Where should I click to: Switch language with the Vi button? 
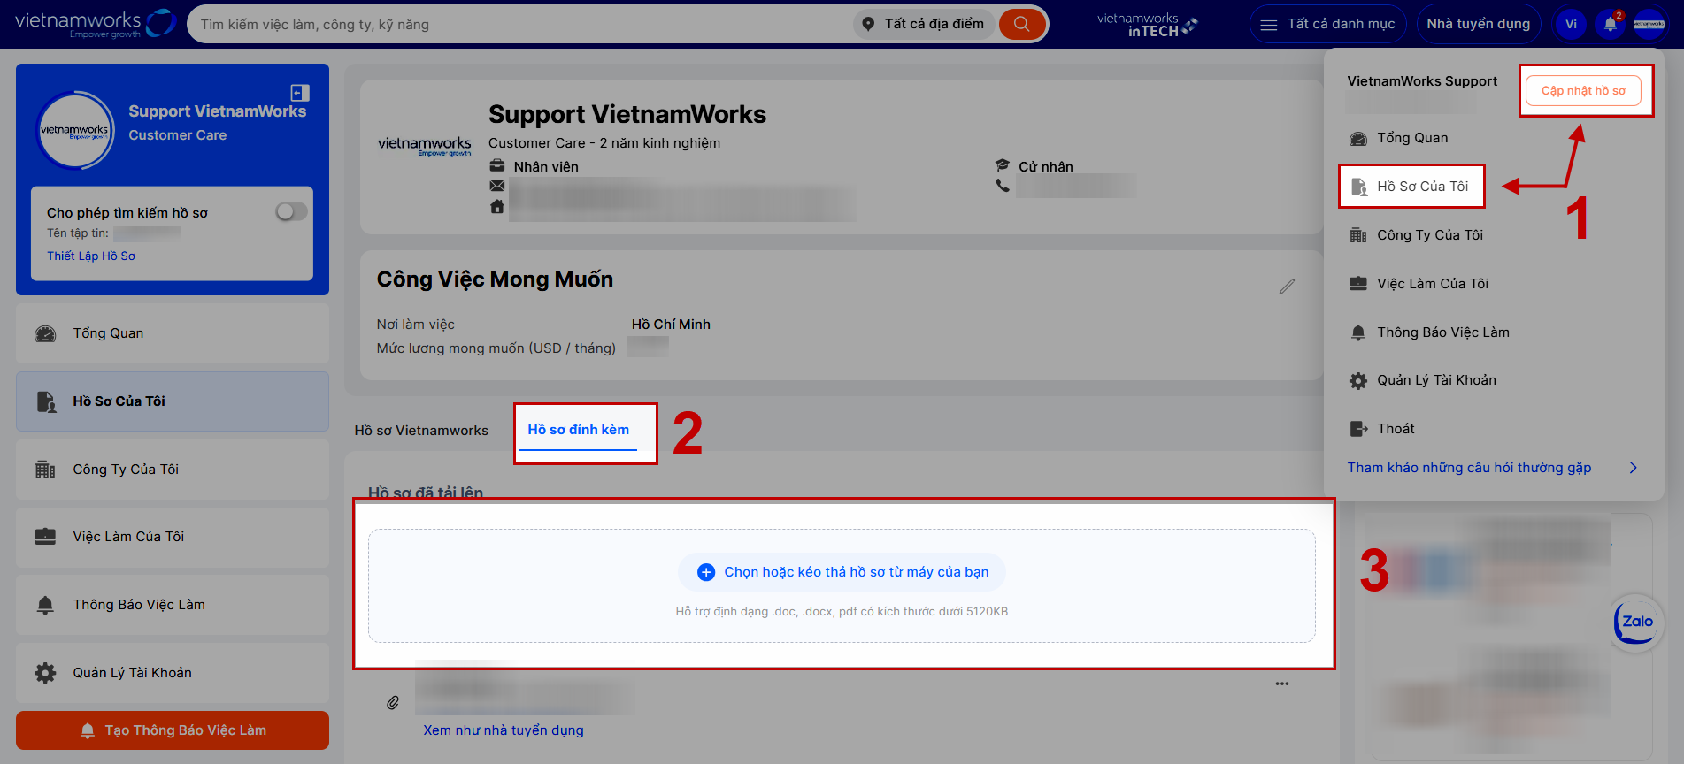point(1571,24)
